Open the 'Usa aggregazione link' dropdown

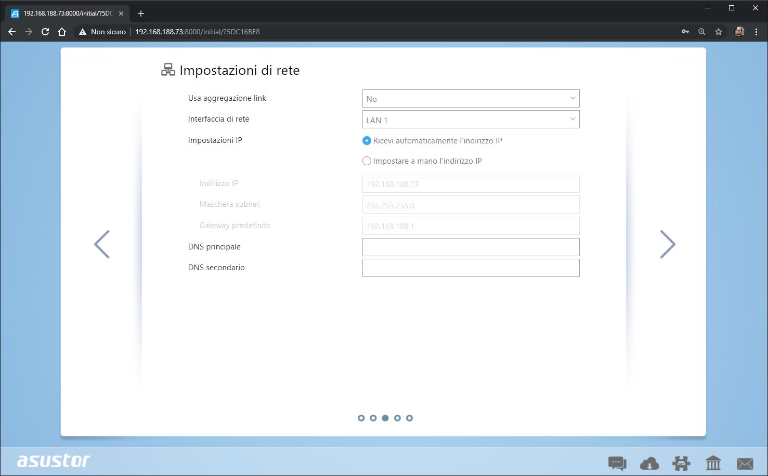click(x=471, y=99)
